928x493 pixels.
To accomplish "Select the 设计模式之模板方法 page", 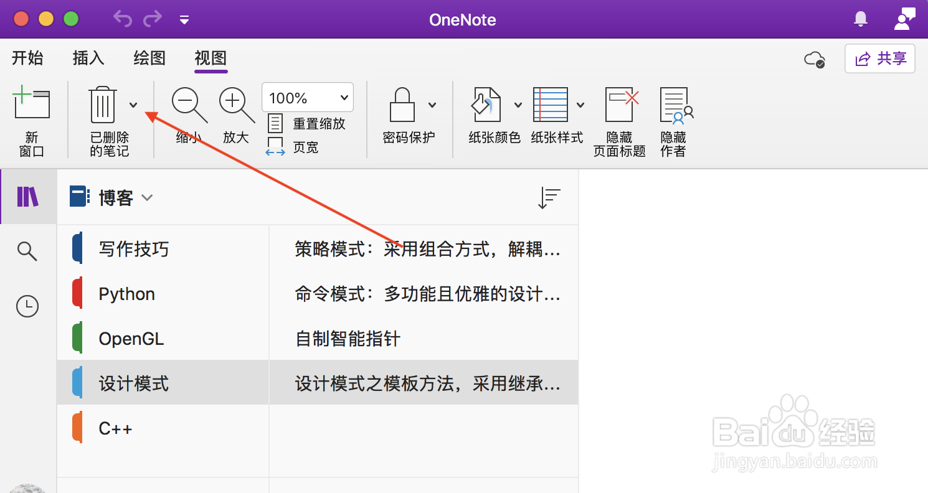I will point(424,383).
